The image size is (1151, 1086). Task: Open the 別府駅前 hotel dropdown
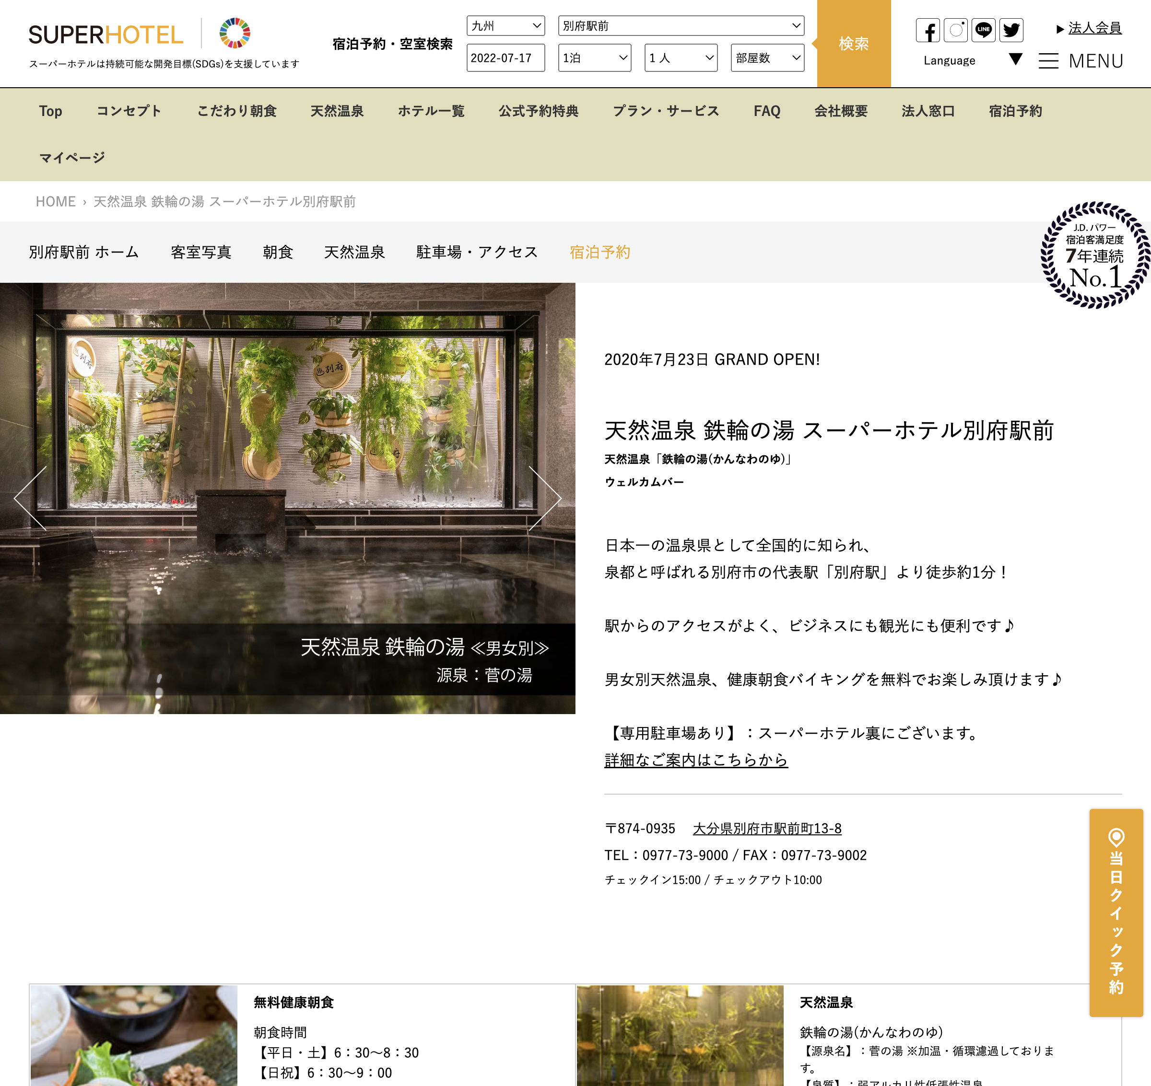[681, 25]
